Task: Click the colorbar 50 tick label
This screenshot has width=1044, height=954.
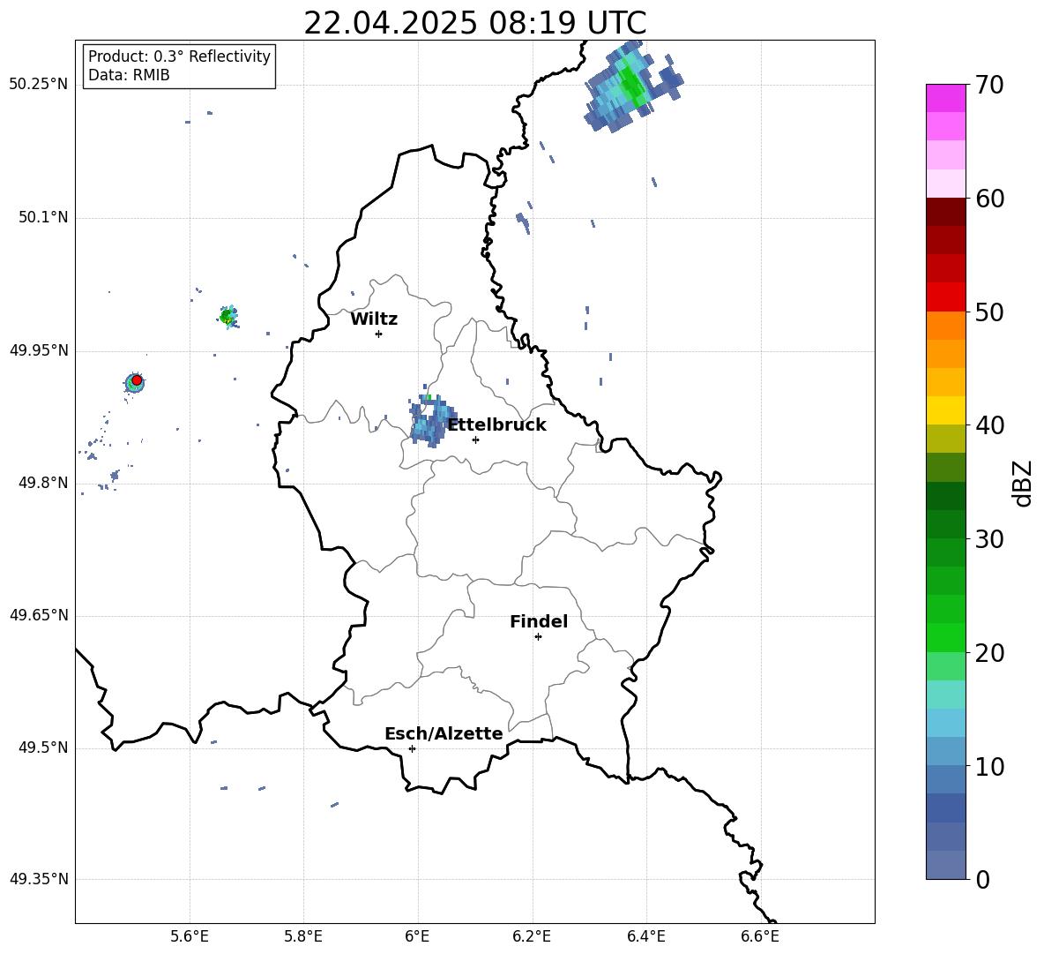Action: pyautogui.click(x=989, y=312)
